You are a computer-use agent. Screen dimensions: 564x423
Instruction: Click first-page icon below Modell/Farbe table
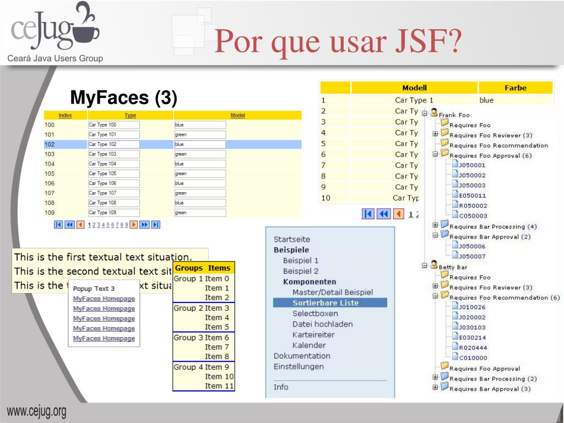[x=367, y=214]
